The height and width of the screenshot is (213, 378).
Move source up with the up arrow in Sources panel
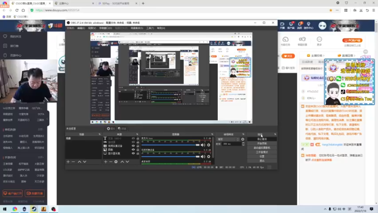(122, 162)
